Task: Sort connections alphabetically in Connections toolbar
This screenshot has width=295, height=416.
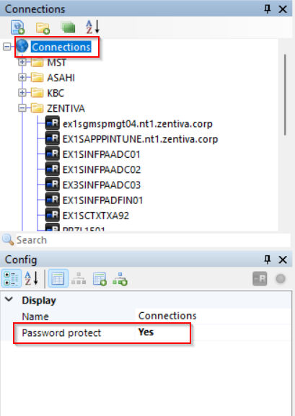Action: coord(92,27)
